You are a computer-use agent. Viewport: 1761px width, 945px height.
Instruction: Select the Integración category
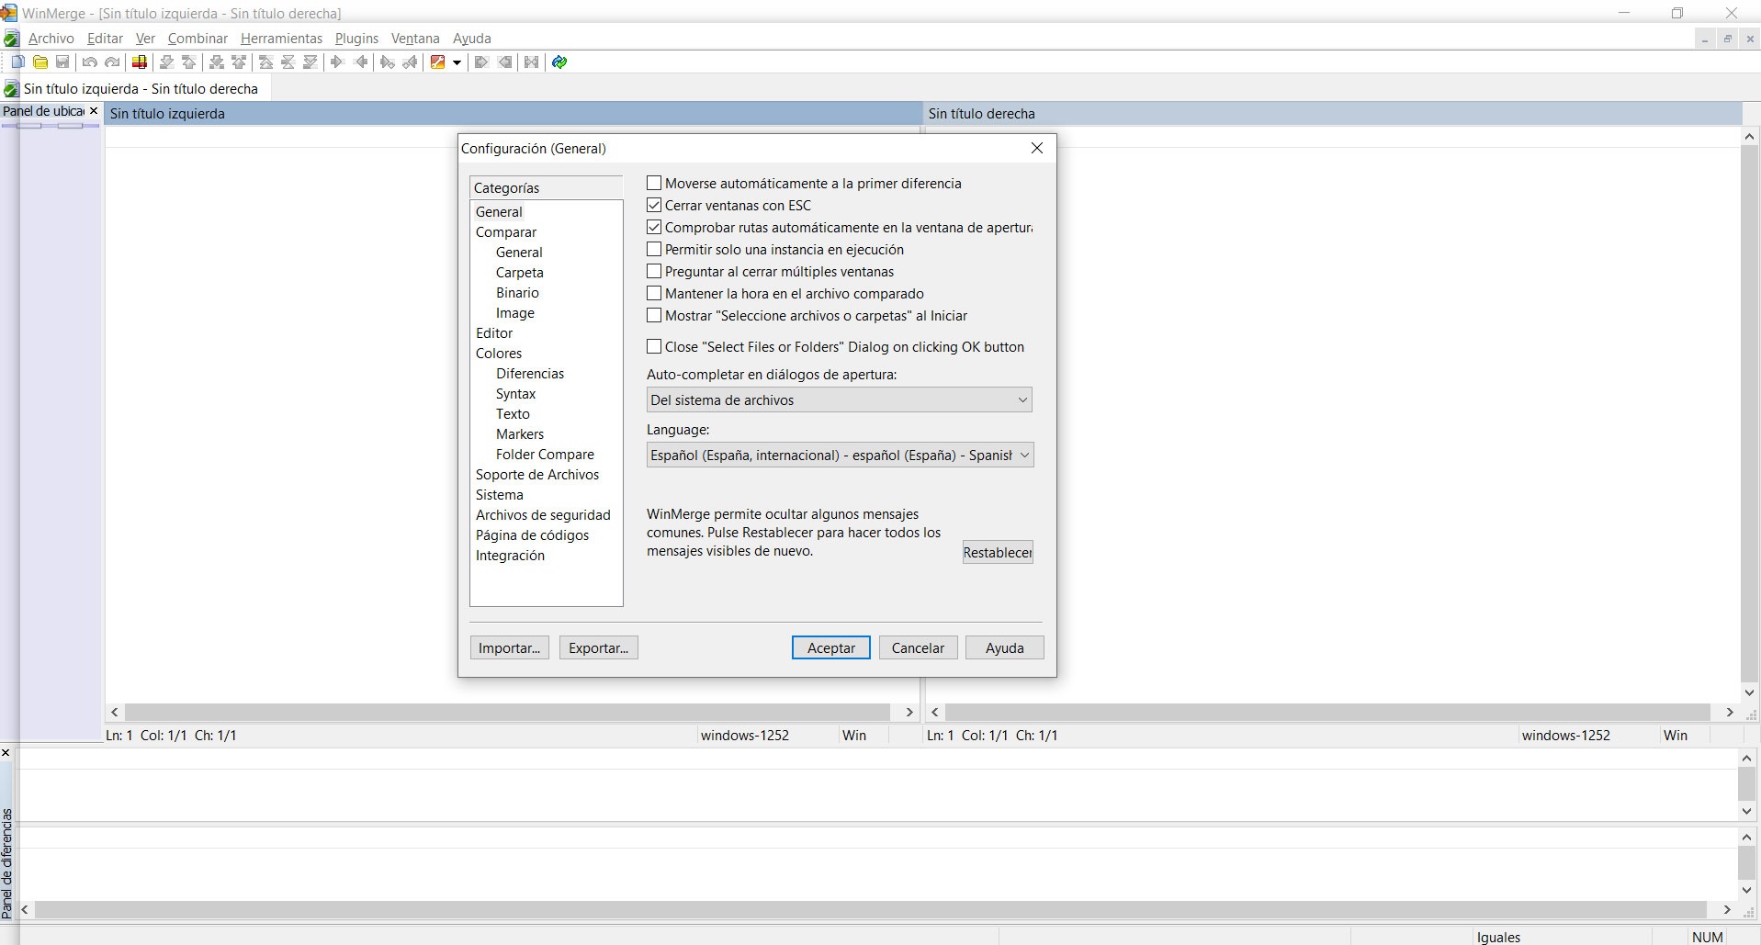click(x=510, y=556)
